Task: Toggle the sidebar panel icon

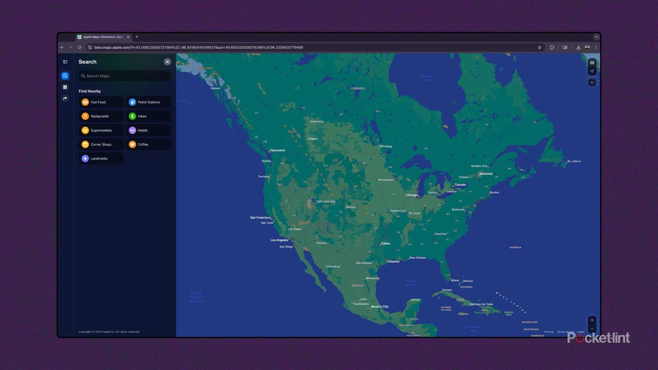Action: point(65,62)
